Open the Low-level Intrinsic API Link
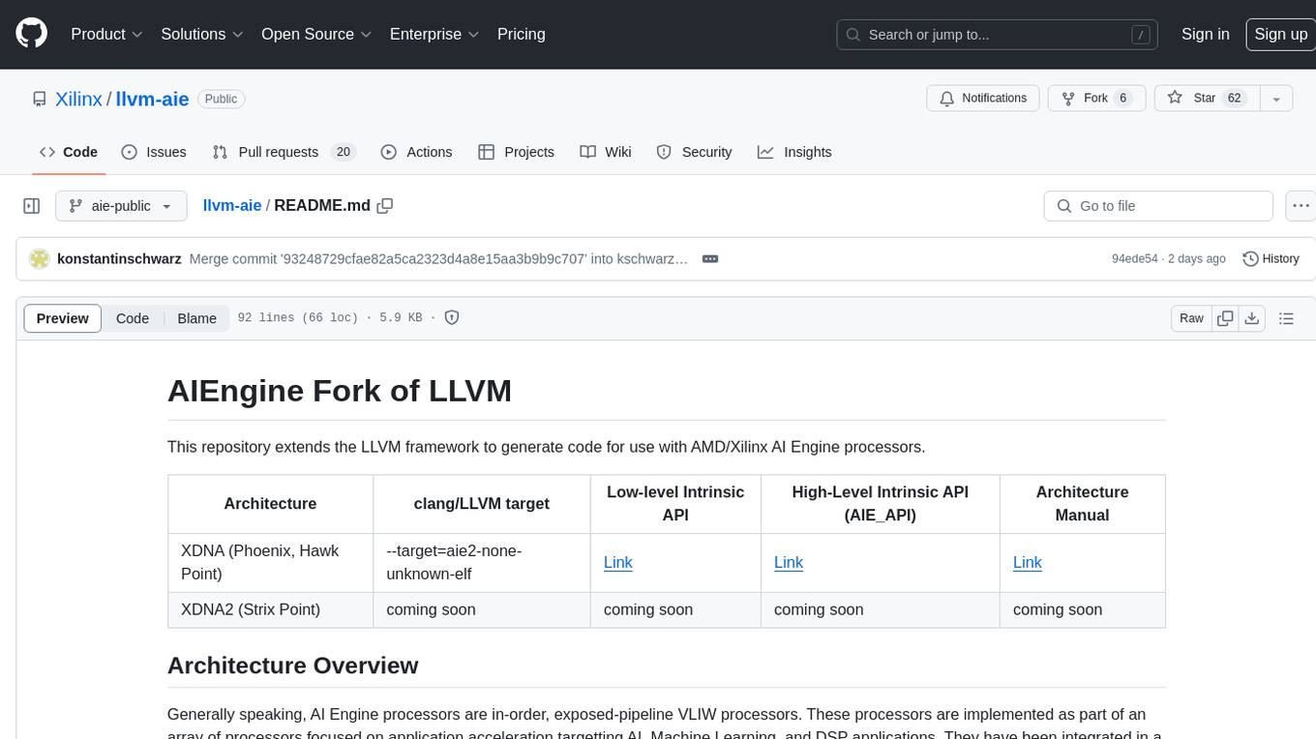The image size is (1316, 739). pos(618,562)
